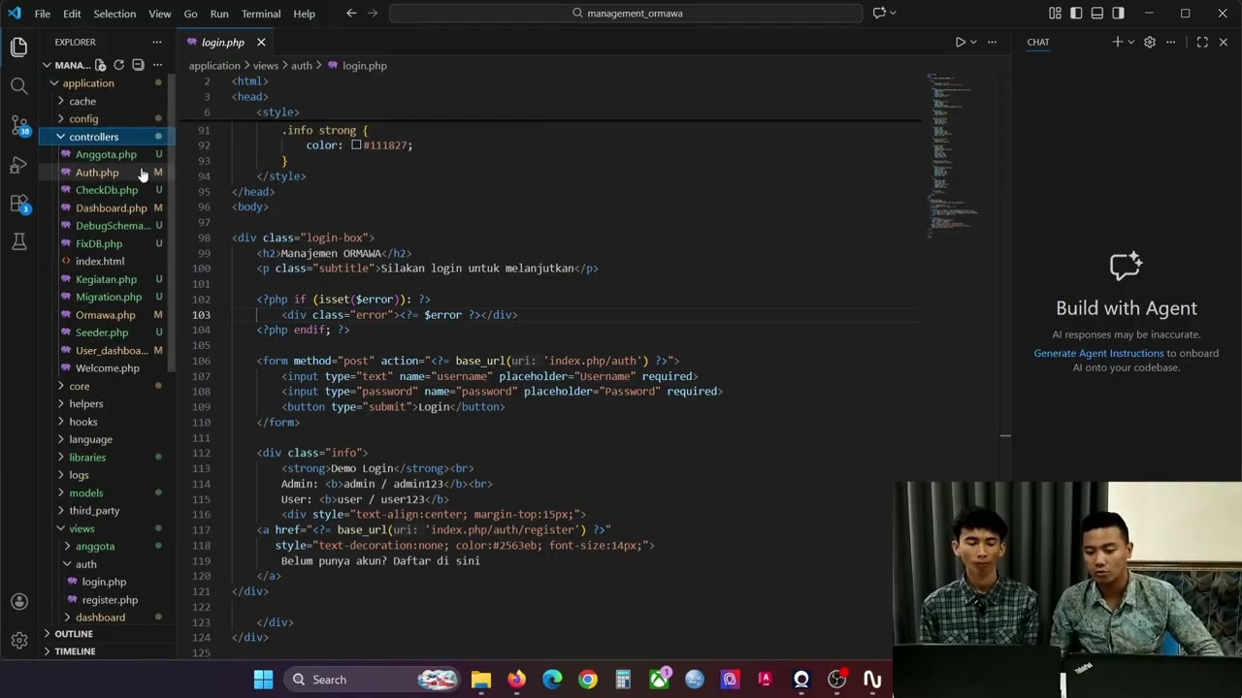
Task: Open register.php under the auth folder
Action: (x=107, y=600)
